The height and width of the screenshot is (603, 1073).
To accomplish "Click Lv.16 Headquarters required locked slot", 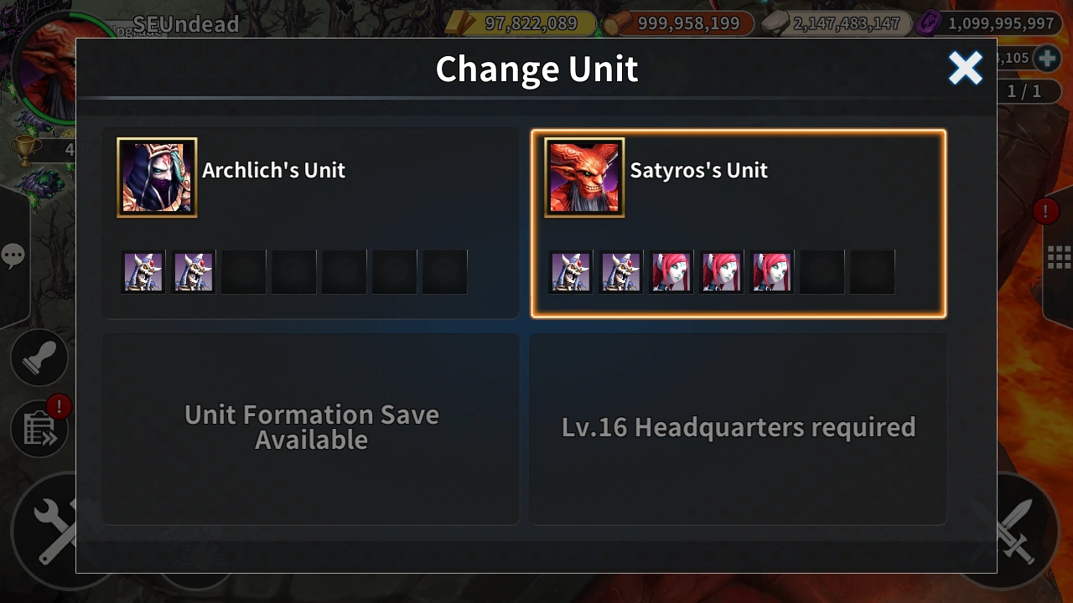I will point(739,429).
